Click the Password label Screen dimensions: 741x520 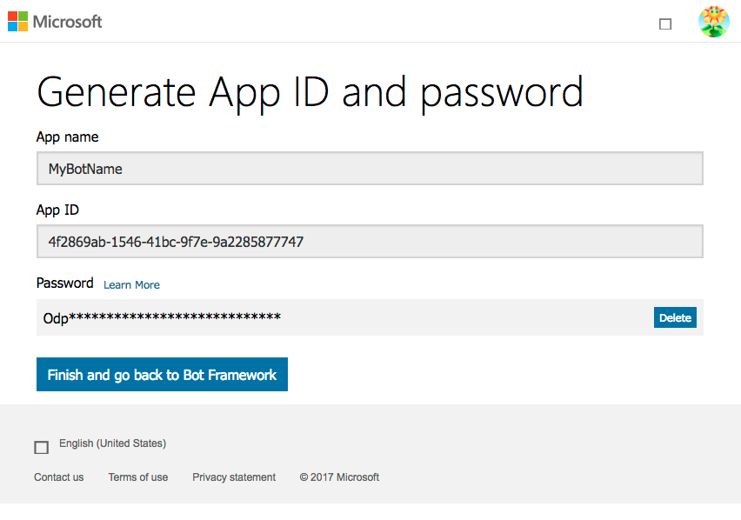pyautogui.click(x=64, y=283)
